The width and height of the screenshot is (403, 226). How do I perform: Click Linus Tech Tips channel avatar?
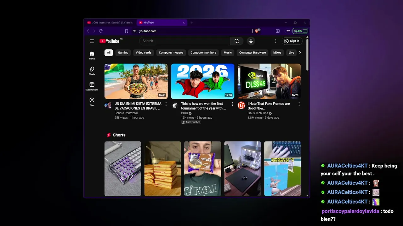point(241,105)
